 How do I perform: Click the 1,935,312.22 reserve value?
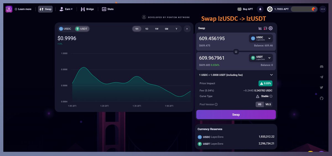click(x=266, y=137)
